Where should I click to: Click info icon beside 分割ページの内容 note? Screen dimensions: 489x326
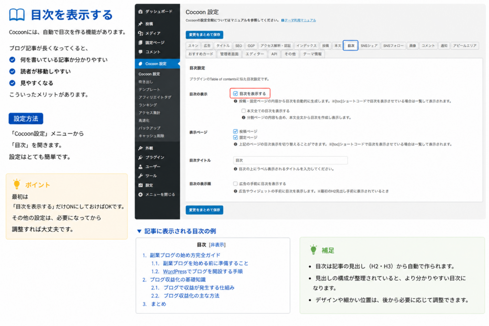(244, 117)
